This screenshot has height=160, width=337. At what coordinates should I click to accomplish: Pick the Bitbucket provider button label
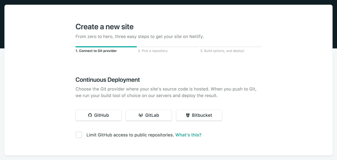tap(202, 115)
